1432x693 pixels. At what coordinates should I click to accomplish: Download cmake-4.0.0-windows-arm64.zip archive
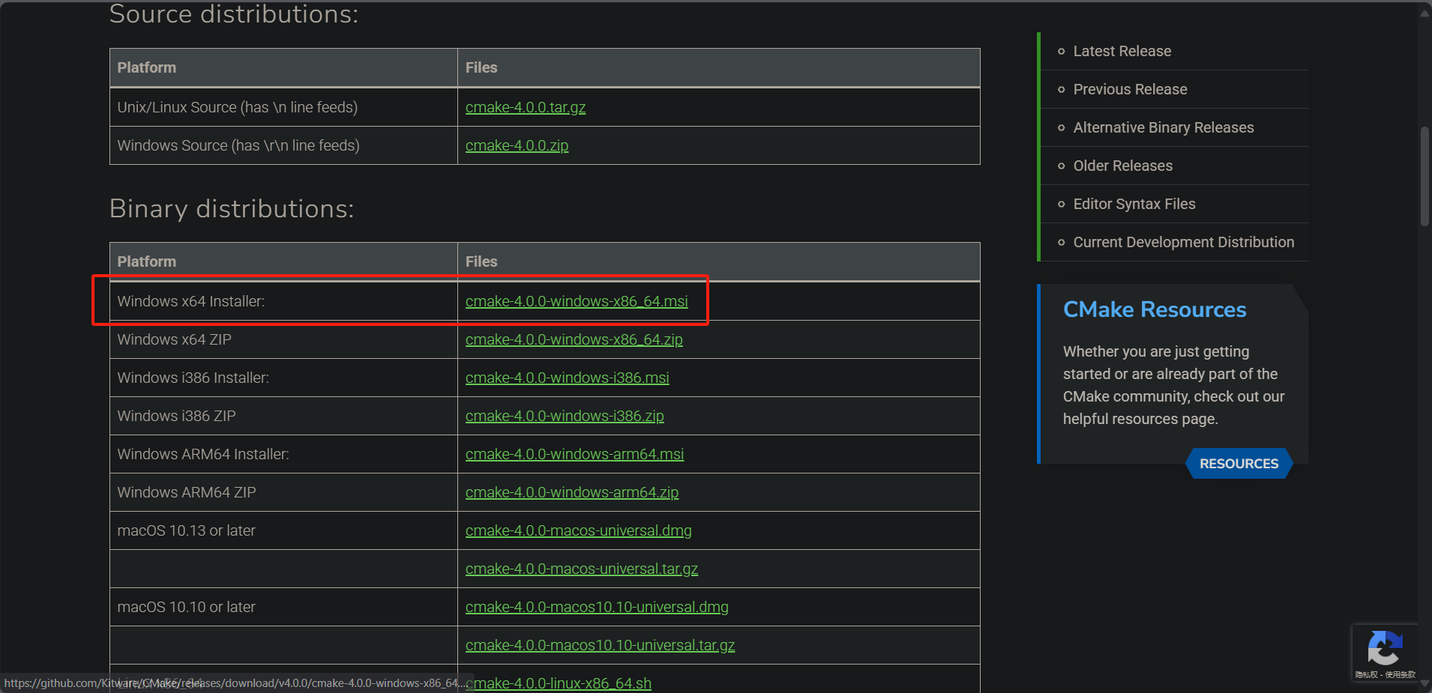pos(571,492)
